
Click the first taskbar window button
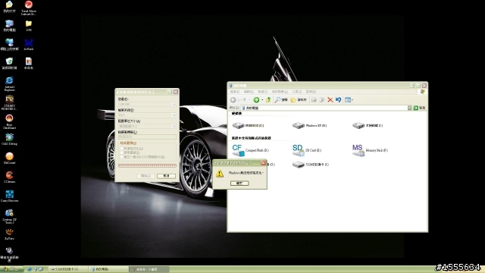coord(68,269)
